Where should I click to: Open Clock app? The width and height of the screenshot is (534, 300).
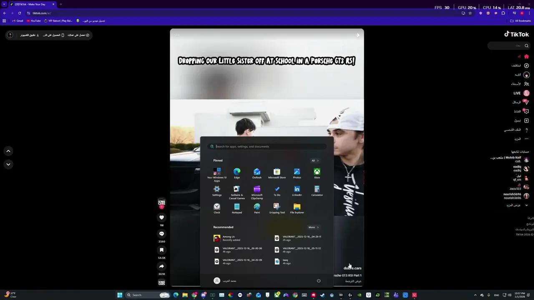[x=217, y=208]
